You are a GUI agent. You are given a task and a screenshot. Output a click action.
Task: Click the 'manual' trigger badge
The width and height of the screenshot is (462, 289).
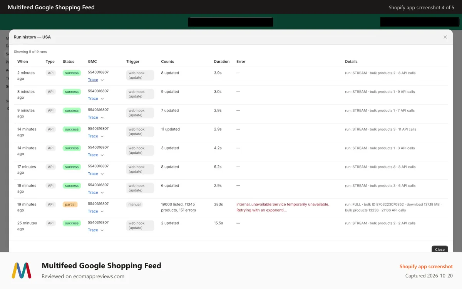pos(135,205)
